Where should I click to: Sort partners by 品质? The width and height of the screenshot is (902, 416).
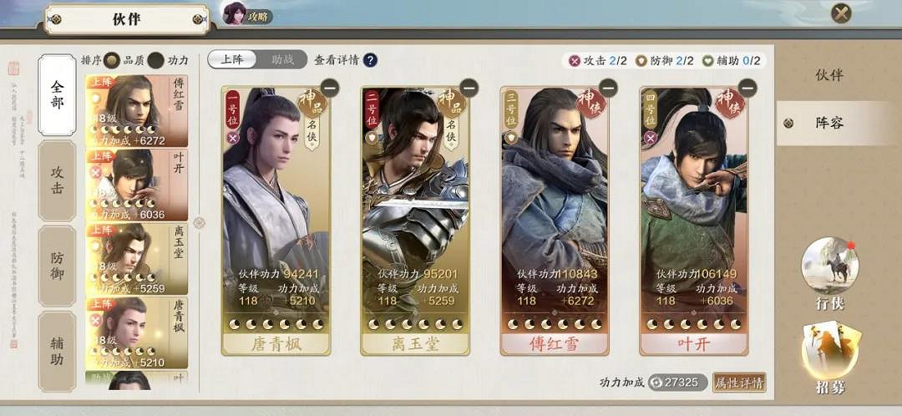click(x=112, y=60)
